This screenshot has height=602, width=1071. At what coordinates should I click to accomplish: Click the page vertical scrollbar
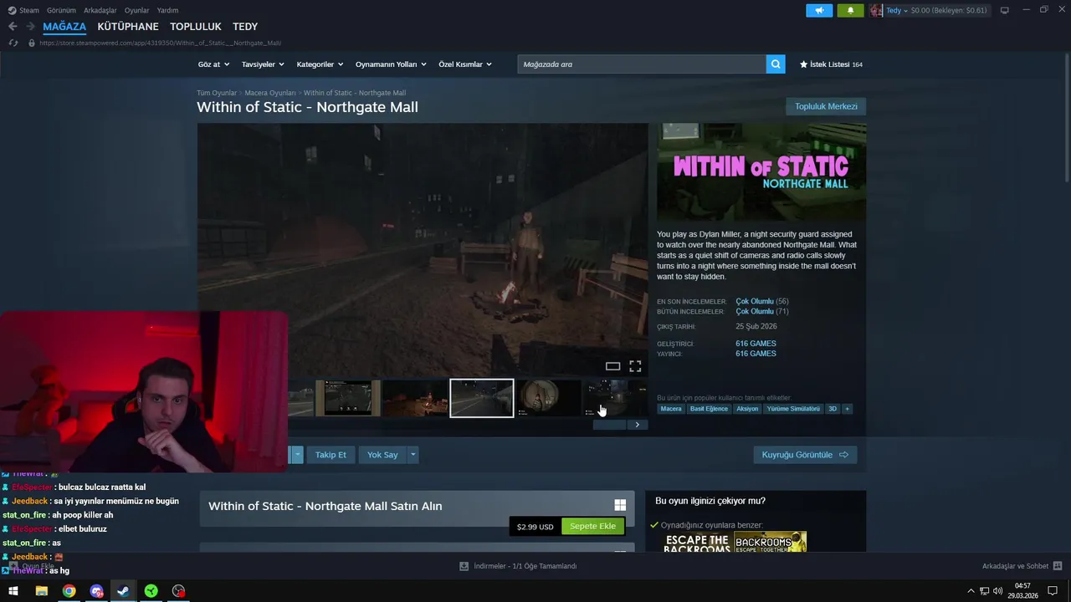coord(1067,117)
